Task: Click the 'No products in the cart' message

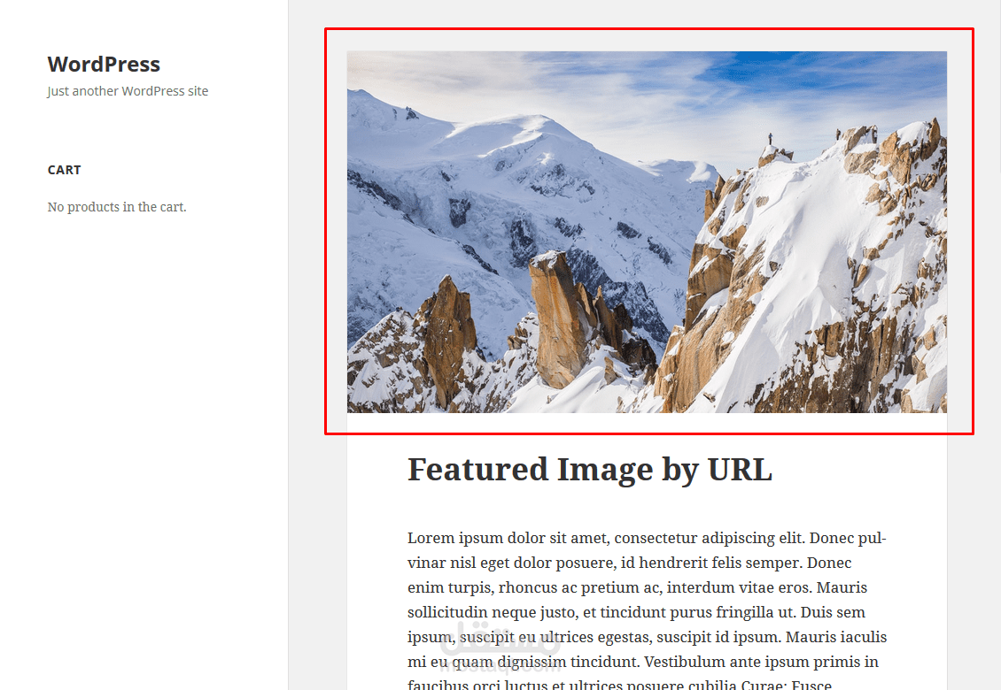Action: (116, 206)
